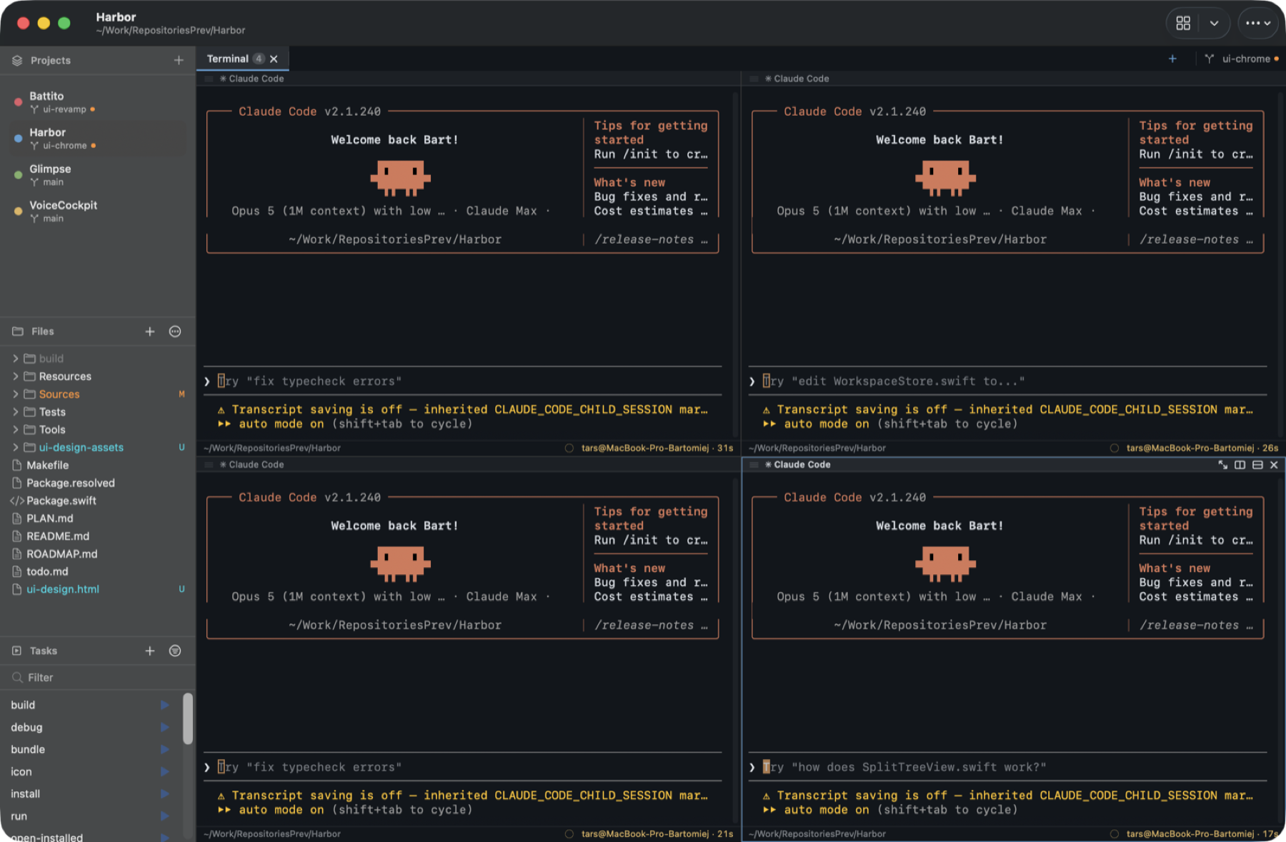
Task: Run the bundle task
Action: pyautogui.click(x=165, y=749)
